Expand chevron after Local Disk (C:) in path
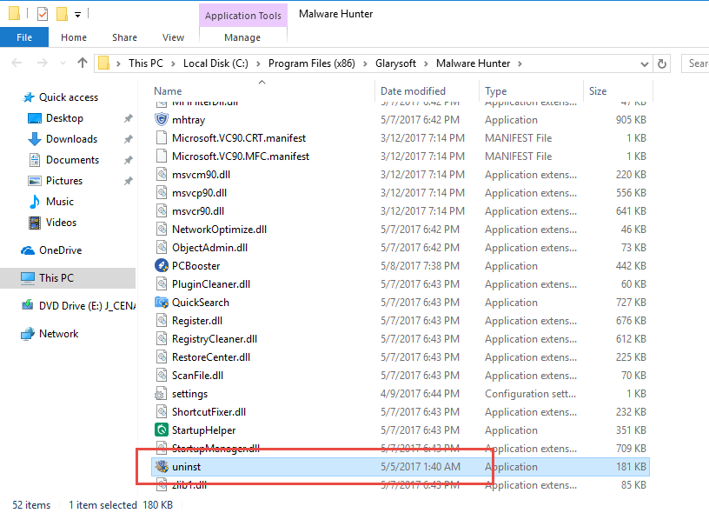The height and width of the screenshot is (513, 709). (x=258, y=63)
